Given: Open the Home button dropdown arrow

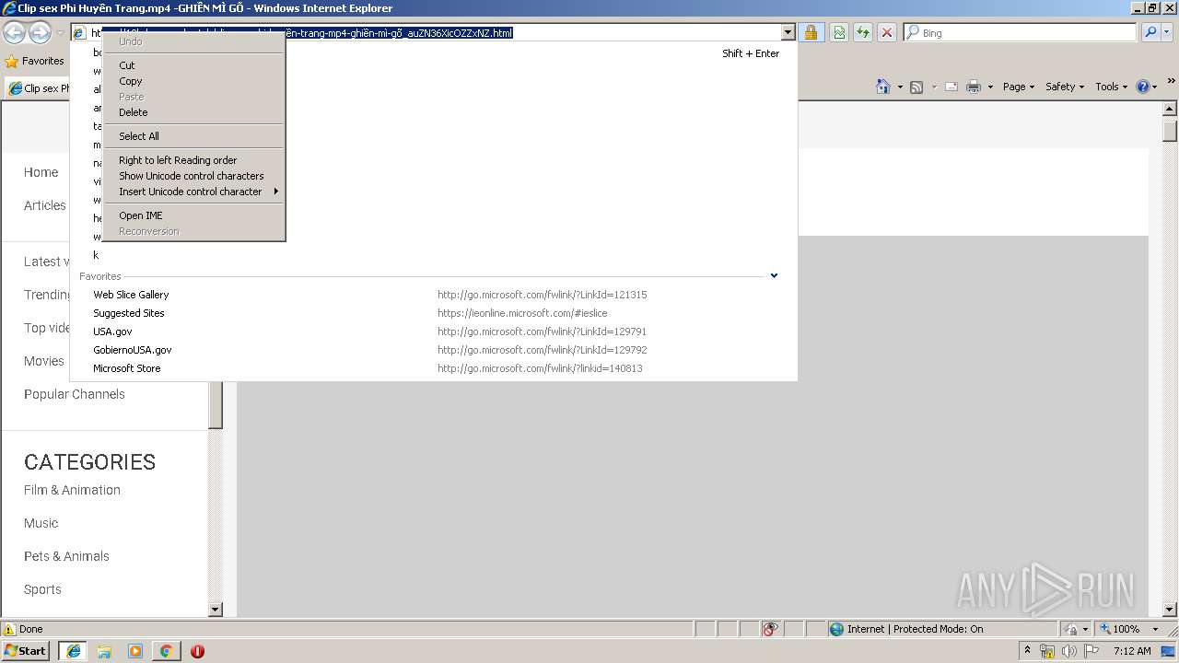Looking at the screenshot, I should pyautogui.click(x=900, y=87).
